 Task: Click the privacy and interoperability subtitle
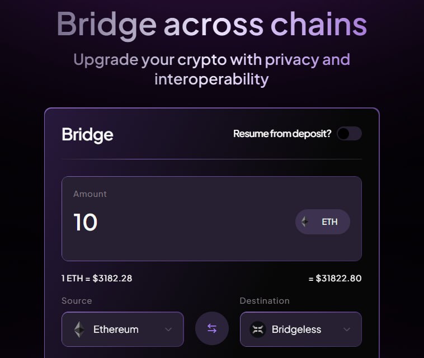pyautogui.click(x=211, y=69)
